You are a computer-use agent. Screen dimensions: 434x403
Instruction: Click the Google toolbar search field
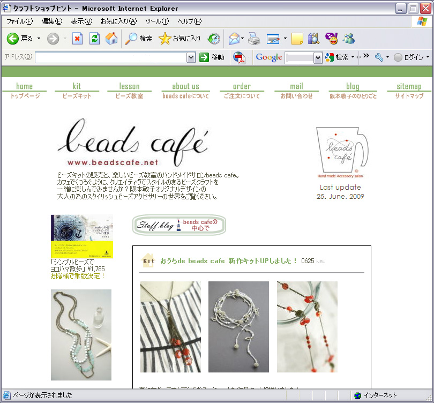point(300,57)
